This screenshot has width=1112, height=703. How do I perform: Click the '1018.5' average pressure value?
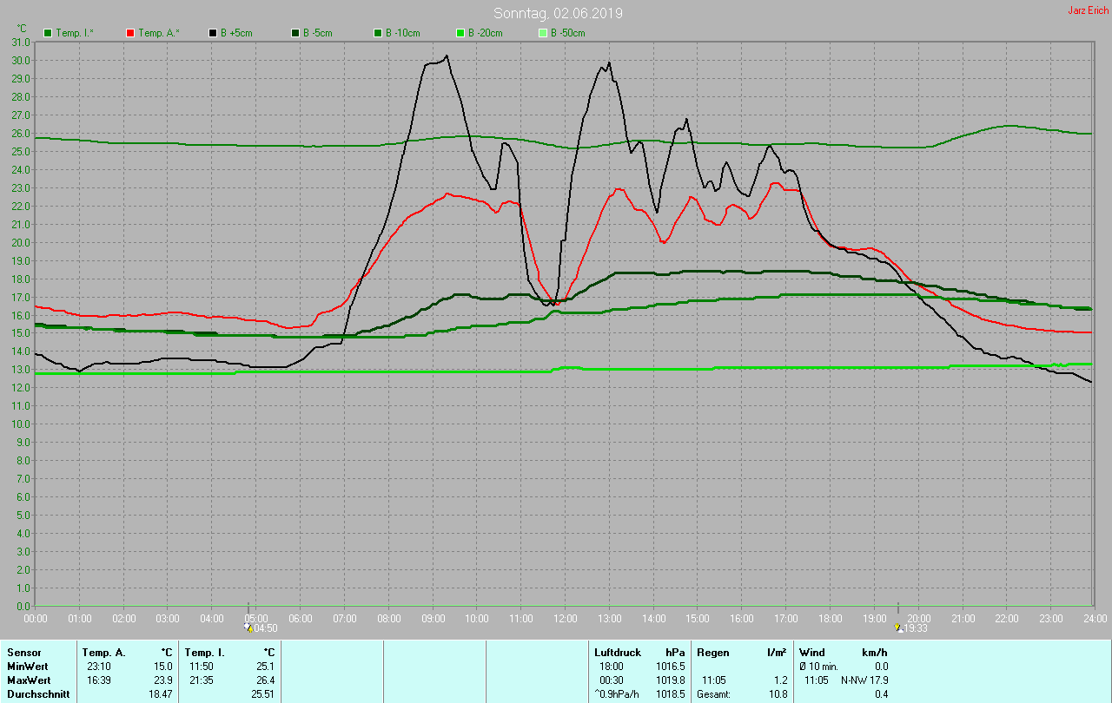click(x=670, y=693)
